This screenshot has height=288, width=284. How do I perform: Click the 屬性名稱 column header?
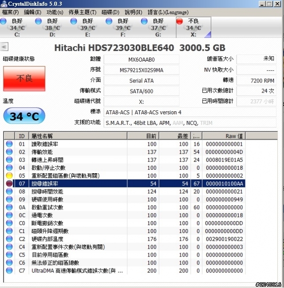[78, 136]
